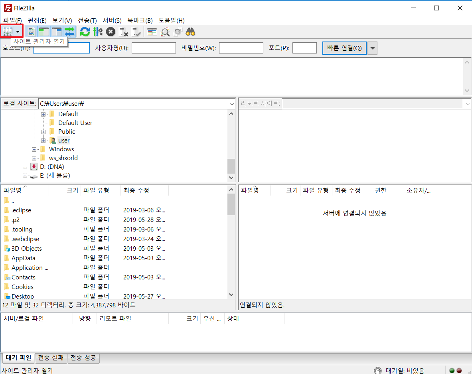
Task: Sort queue by 상태 column
Action: click(254, 318)
